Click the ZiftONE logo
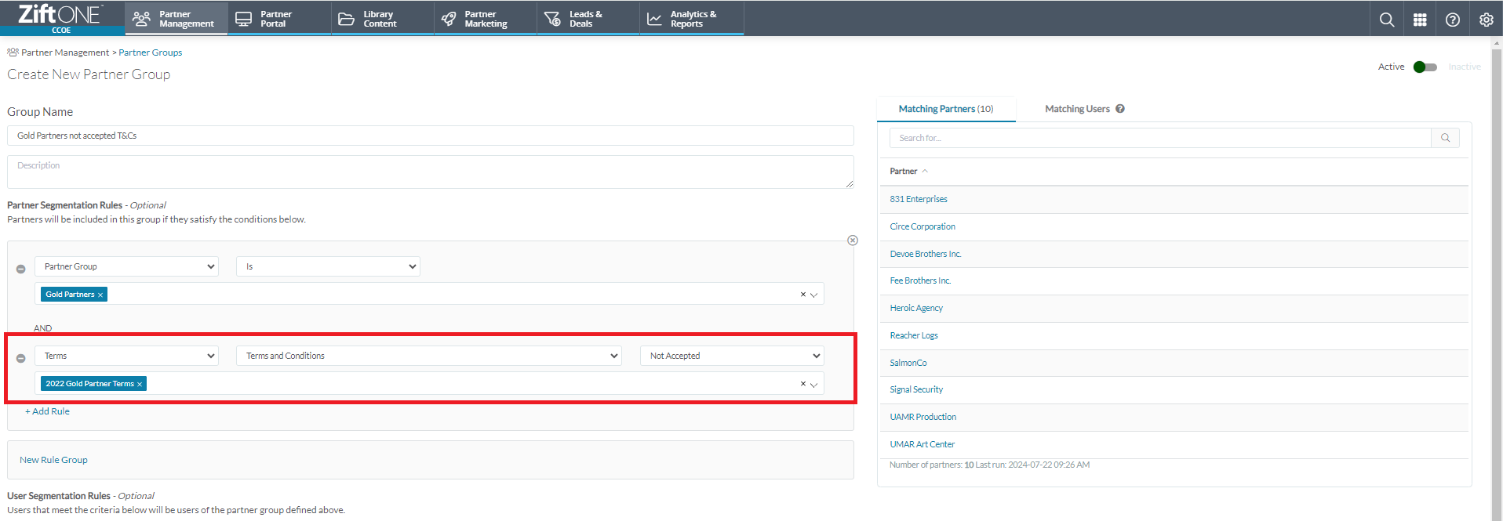1503x521 pixels. pyautogui.click(x=60, y=14)
